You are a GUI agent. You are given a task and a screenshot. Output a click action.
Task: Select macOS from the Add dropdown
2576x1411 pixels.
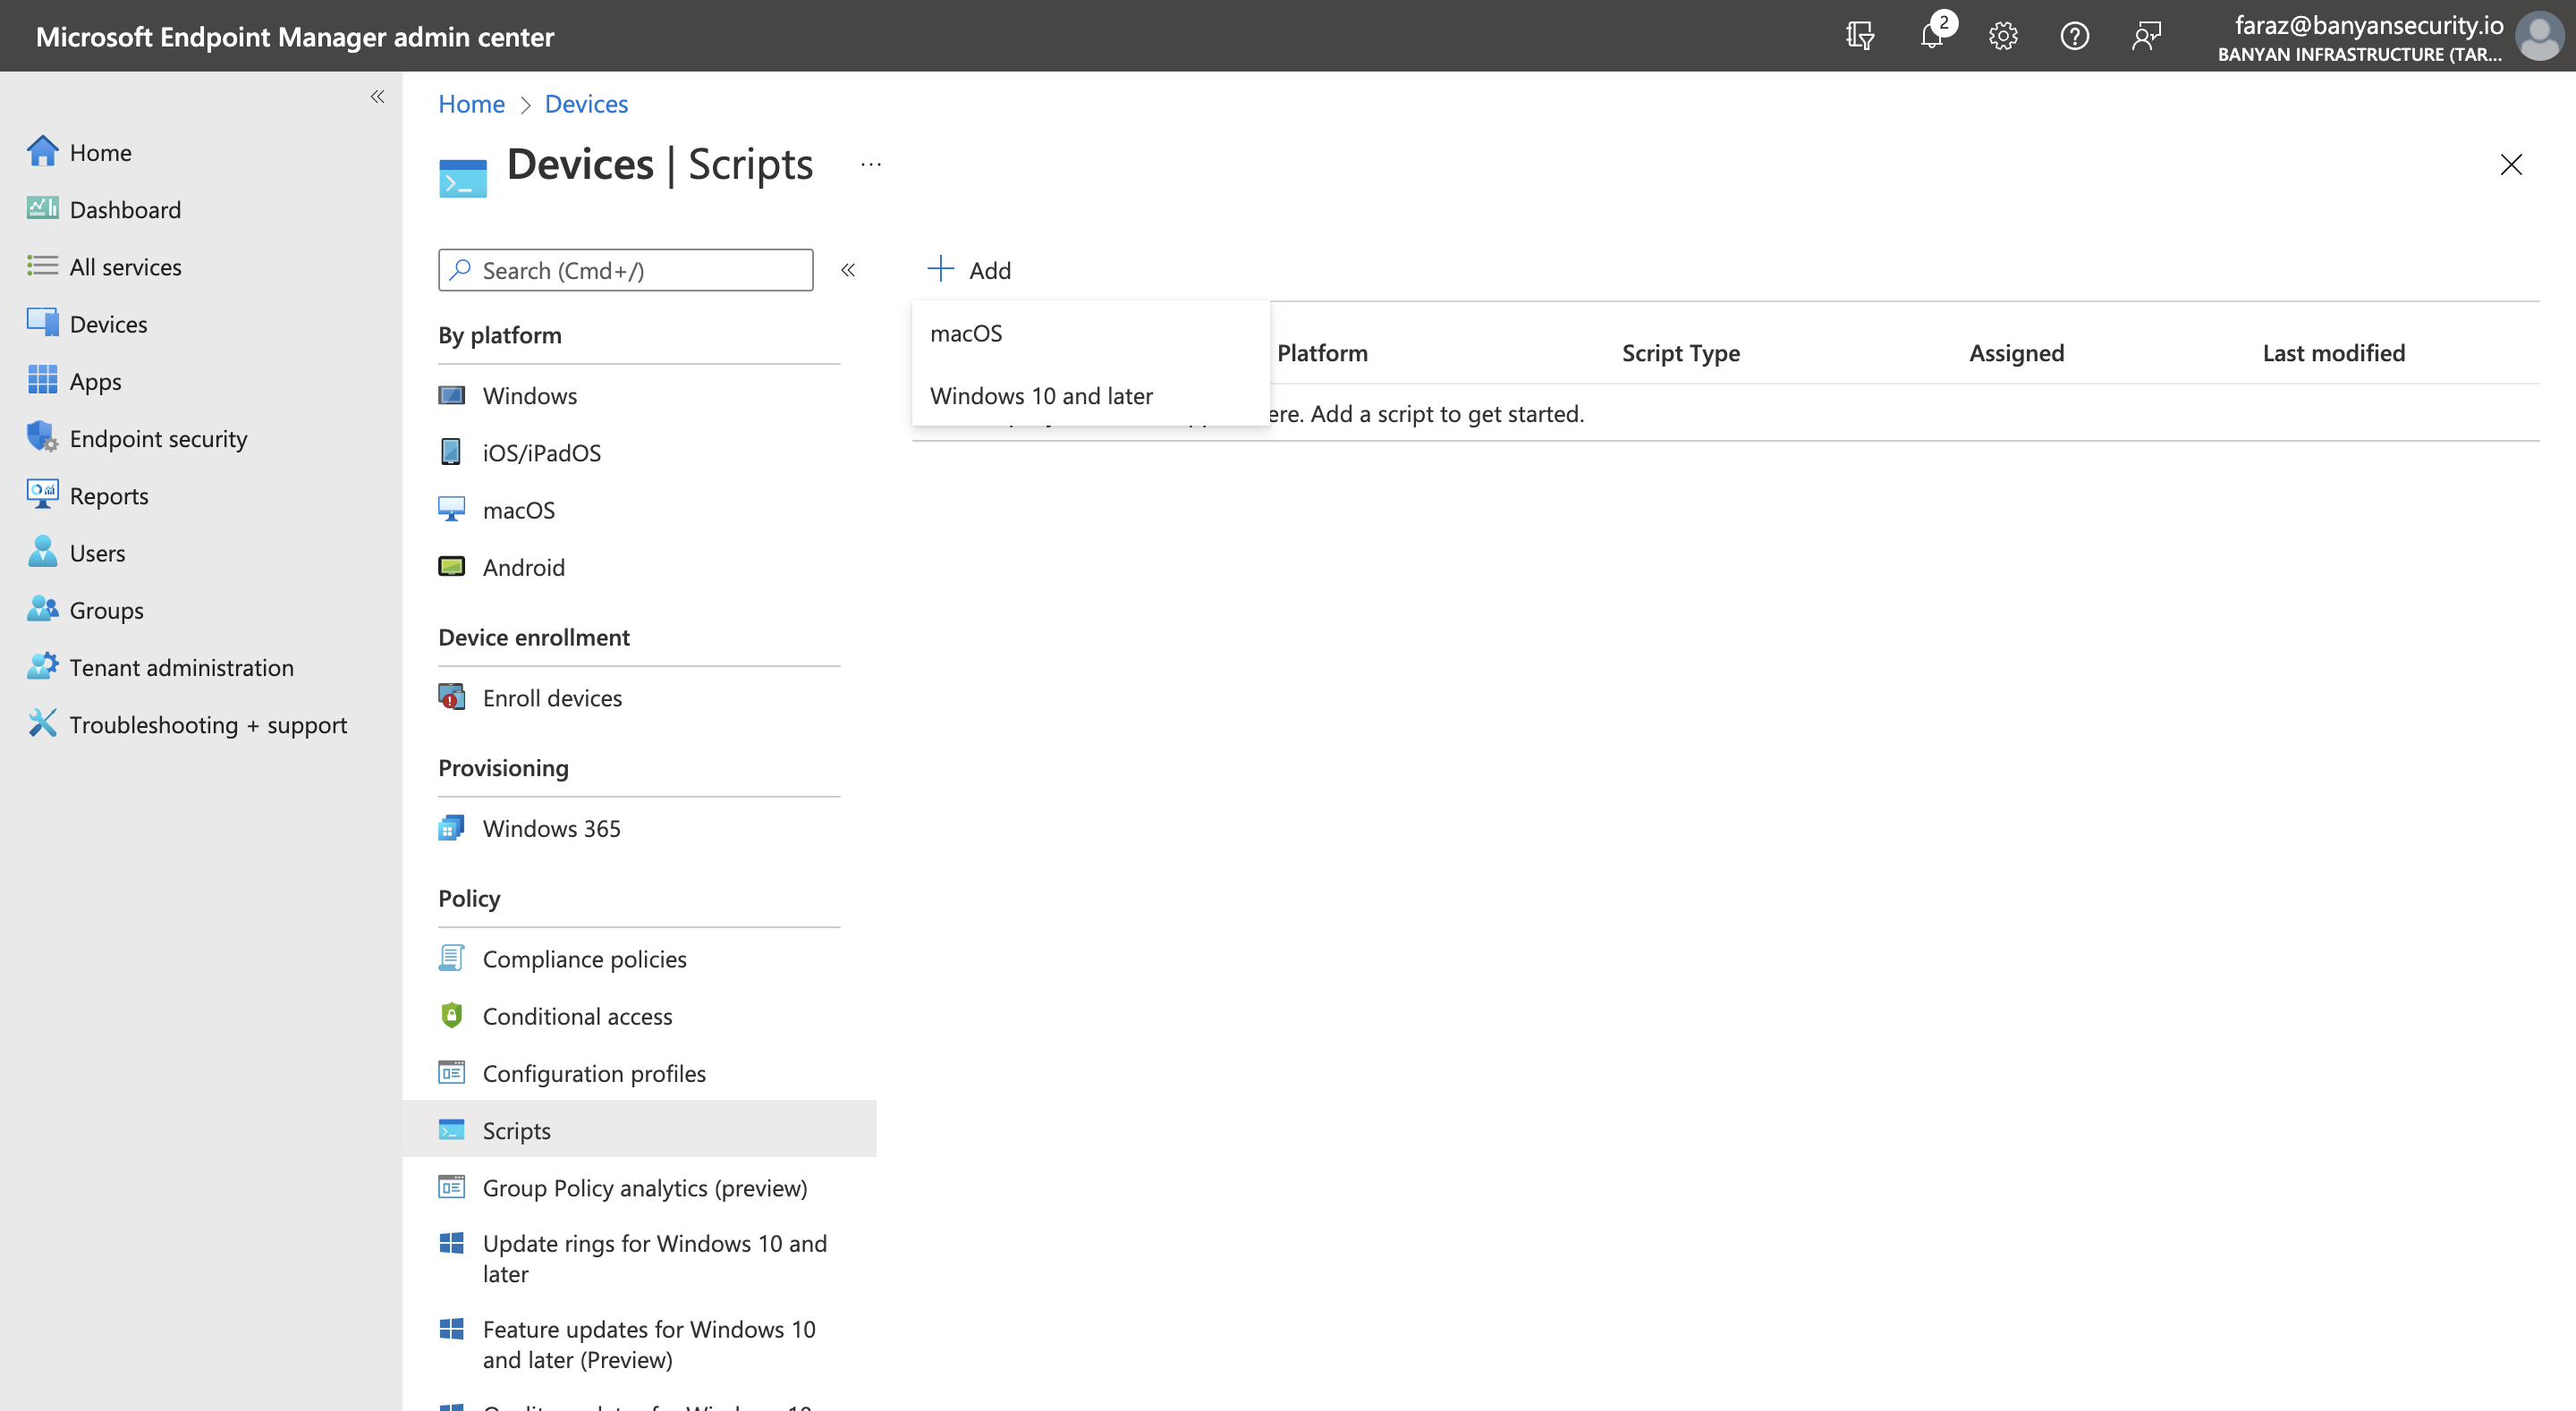point(966,333)
